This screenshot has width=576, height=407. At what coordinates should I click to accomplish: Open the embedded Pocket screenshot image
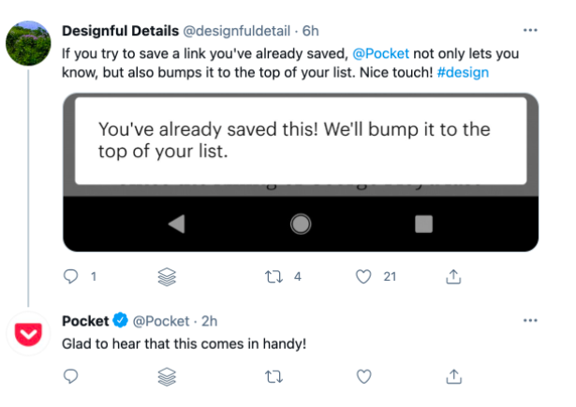coord(301,172)
